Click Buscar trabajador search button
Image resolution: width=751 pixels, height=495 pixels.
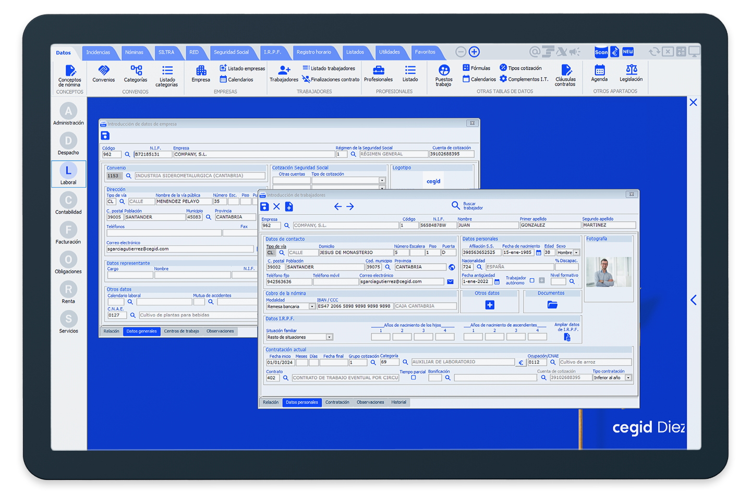click(456, 206)
